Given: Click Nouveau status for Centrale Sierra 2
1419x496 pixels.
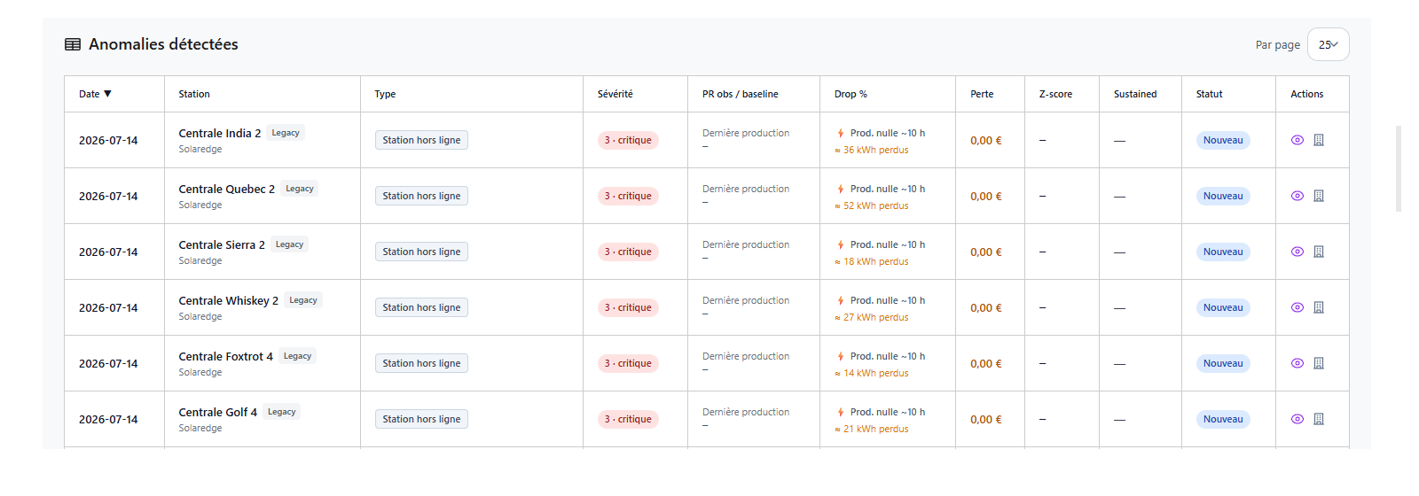Looking at the screenshot, I should pyautogui.click(x=1223, y=252).
